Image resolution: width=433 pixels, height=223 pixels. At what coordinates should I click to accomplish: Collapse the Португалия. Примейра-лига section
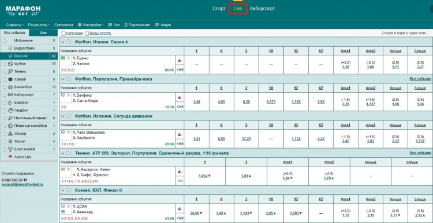[x=63, y=79]
